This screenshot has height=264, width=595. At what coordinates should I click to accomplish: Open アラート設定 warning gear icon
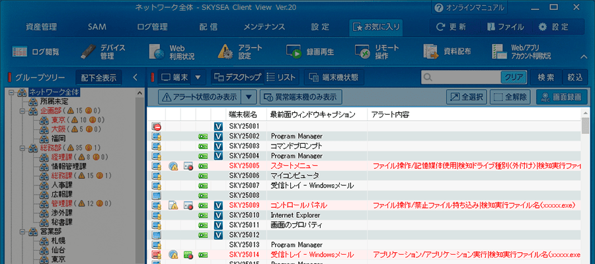[x=225, y=52]
